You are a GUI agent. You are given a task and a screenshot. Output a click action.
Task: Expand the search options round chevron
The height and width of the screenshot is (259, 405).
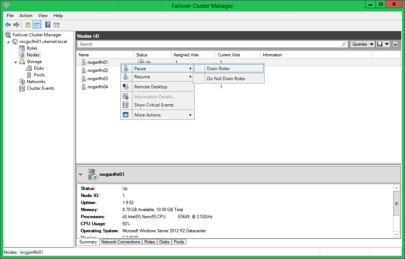coord(395,44)
